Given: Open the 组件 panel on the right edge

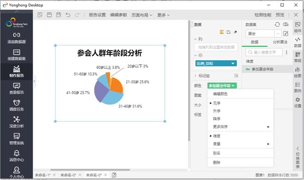Looking at the screenshot, I should point(298,27).
